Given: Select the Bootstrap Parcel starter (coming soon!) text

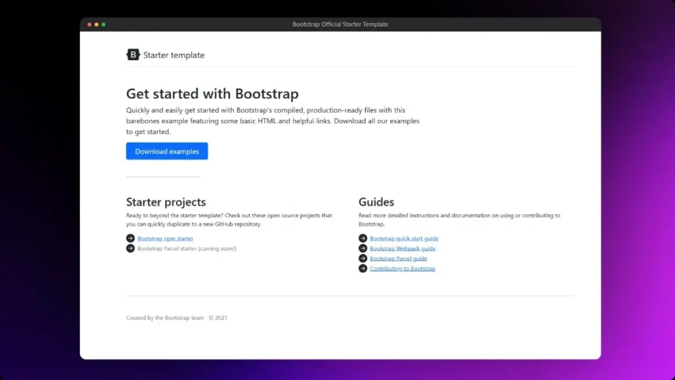Looking at the screenshot, I should (x=187, y=249).
